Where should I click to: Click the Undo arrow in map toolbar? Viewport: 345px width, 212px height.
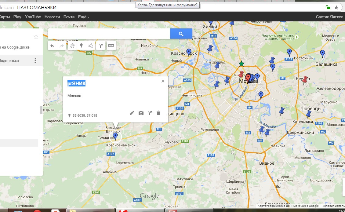(x=53, y=46)
